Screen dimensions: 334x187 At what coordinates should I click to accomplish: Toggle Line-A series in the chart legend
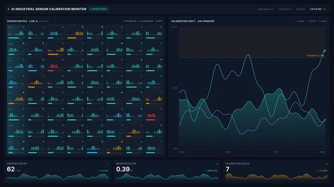[x=299, y=21]
